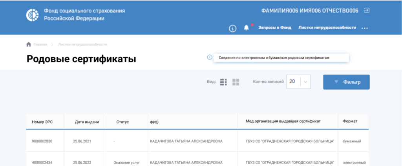Click the logout icon beside the user name

(367, 11)
